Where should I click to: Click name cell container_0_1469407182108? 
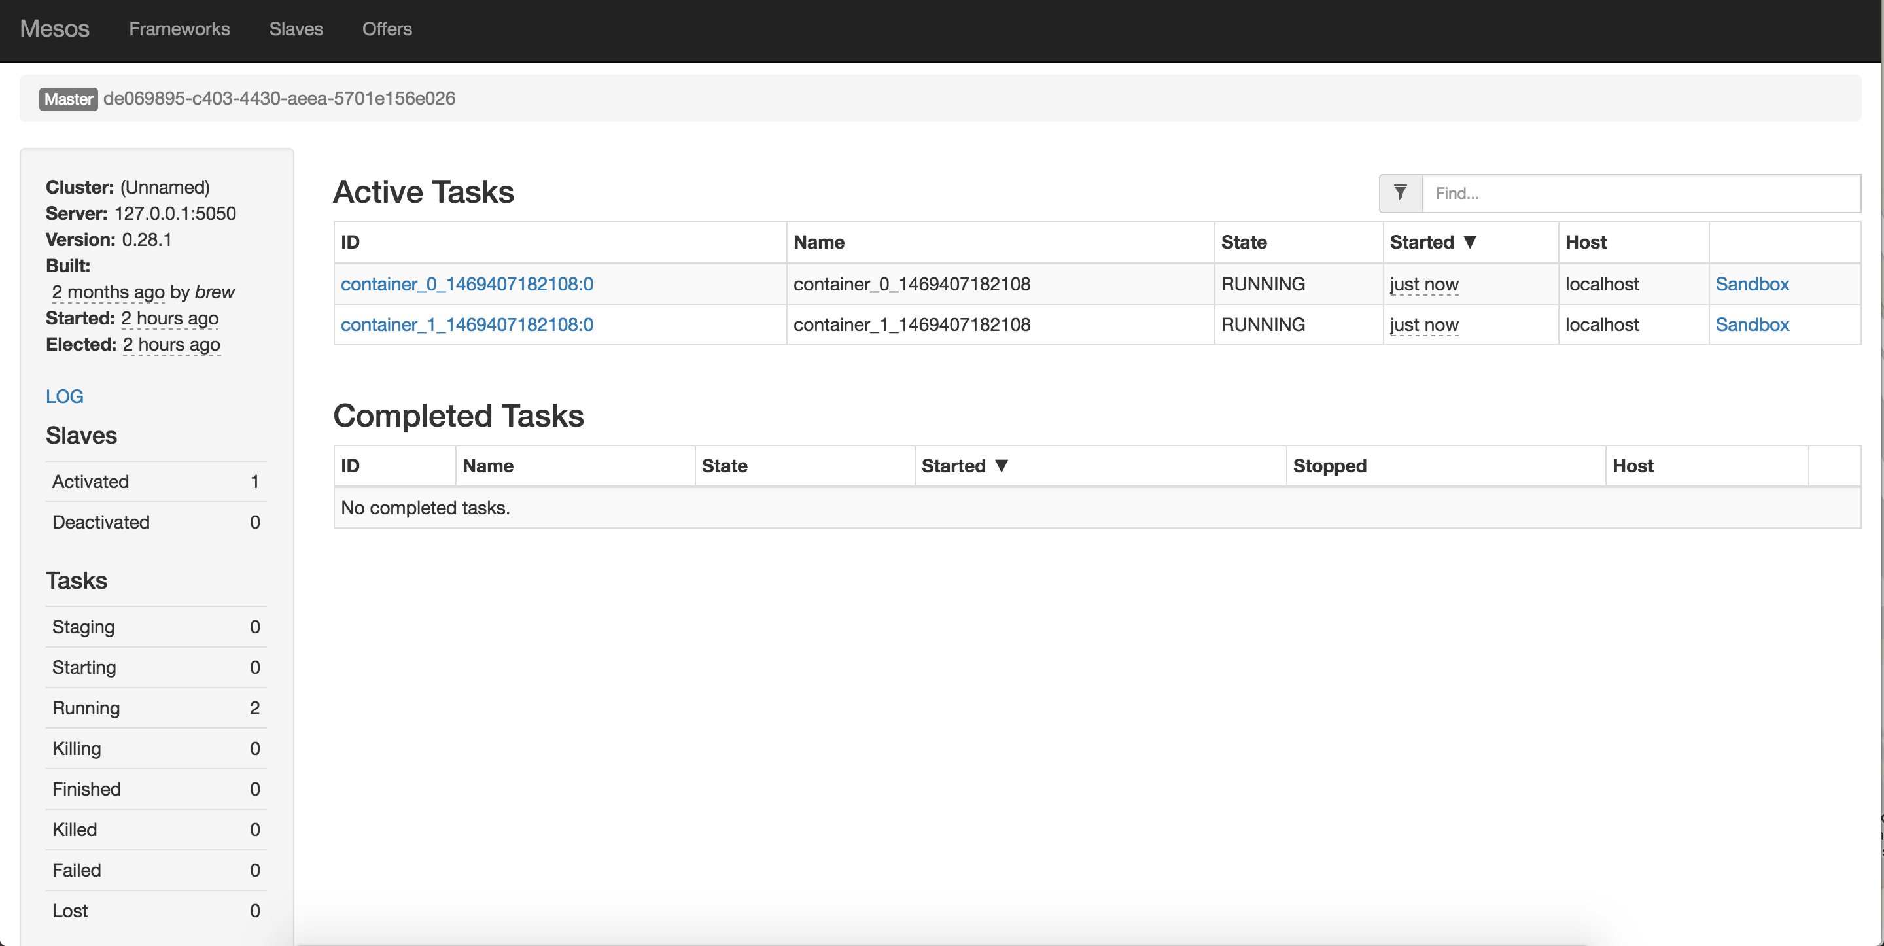pos(912,284)
